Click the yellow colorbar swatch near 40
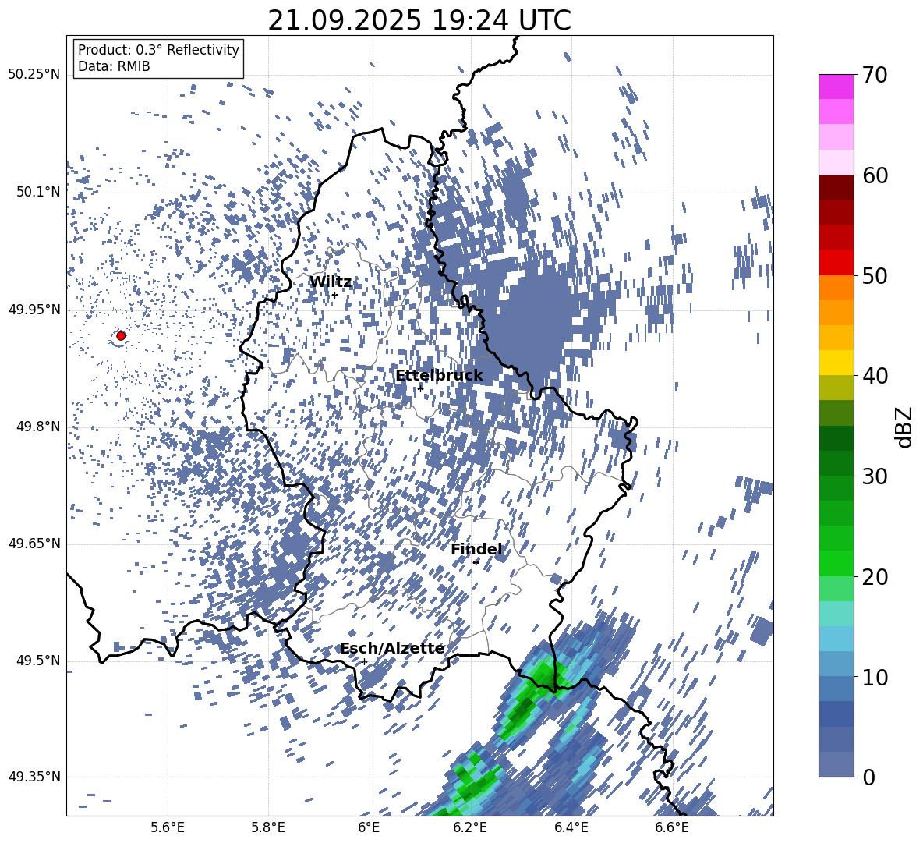Screen dimensions: 923x843 coord(836,363)
